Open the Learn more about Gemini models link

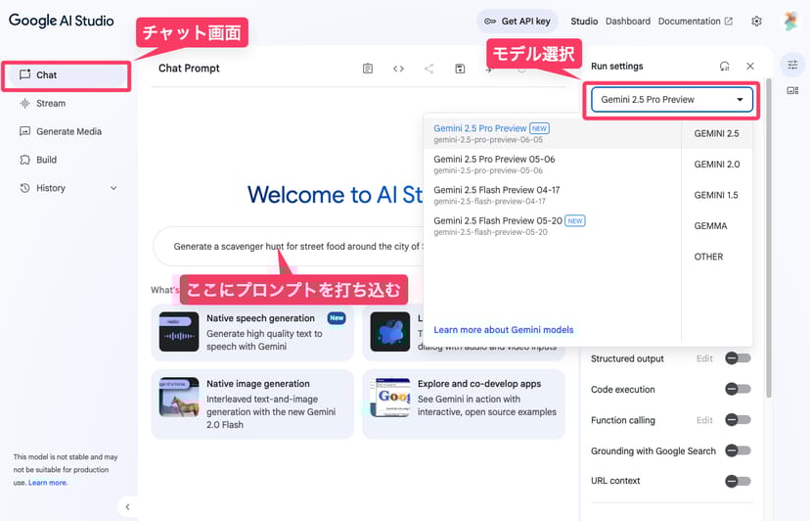coord(503,330)
